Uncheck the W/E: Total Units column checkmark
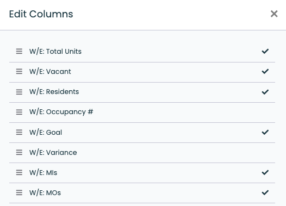Image resolution: width=286 pixels, height=206 pixels. tap(265, 51)
